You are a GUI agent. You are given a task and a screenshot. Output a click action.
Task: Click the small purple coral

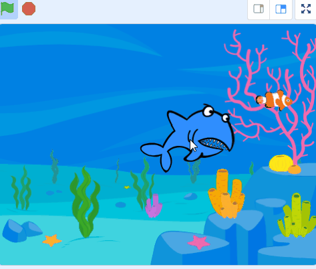coord(154,206)
